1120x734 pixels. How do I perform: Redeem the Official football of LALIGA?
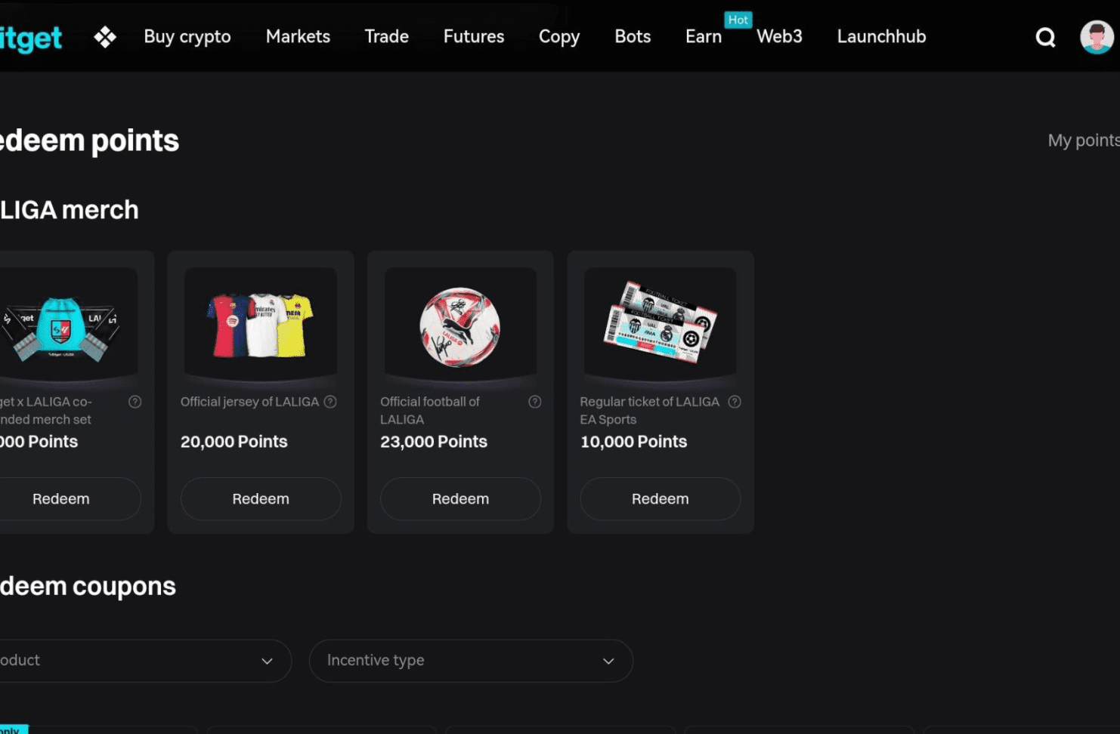pyautogui.click(x=460, y=499)
